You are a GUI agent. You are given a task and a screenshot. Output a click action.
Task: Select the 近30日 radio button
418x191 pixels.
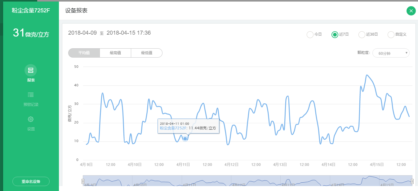(362, 35)
